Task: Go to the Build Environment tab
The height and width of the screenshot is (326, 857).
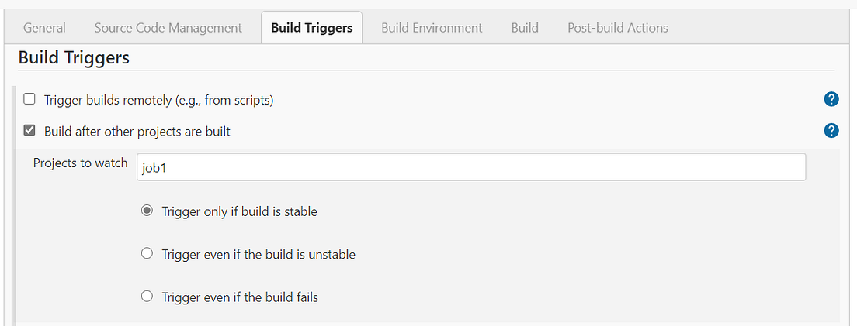Action: [432, 28]
